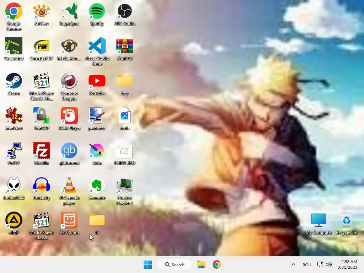Open File Explorer from the taskbar
Screen dimensions: 364x273
[201, 264]
